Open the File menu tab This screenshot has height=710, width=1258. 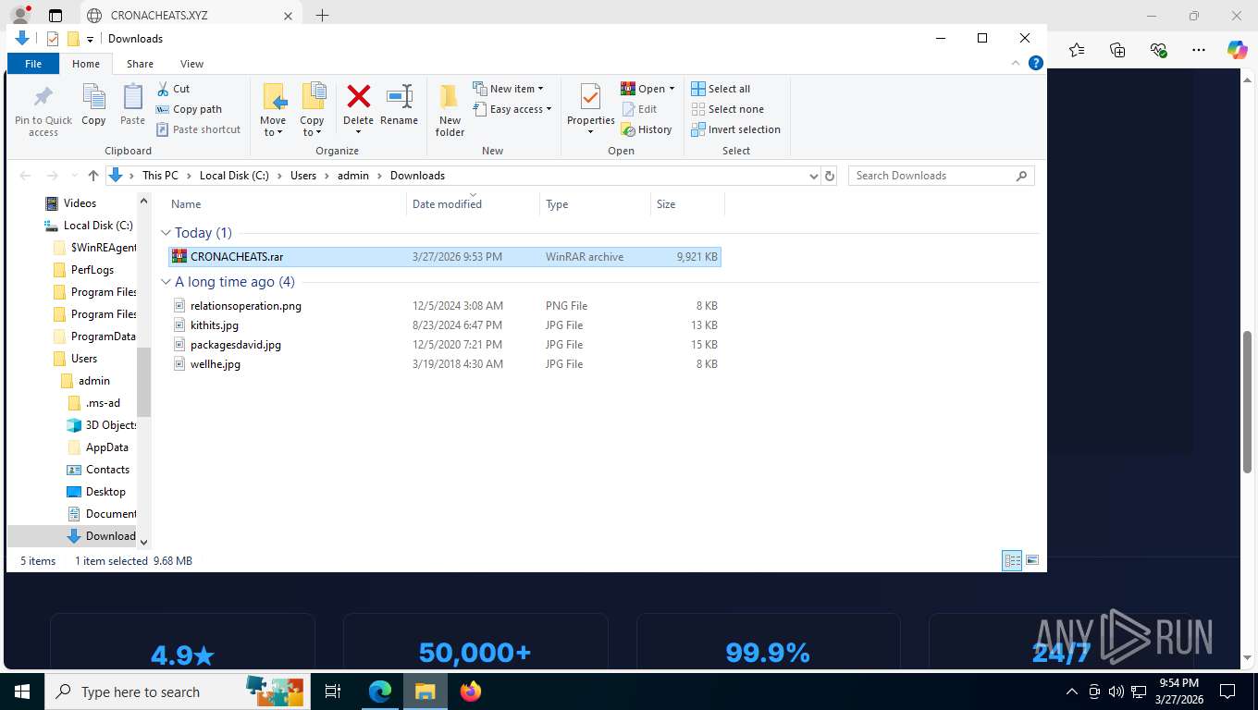(x=33, y=64)
